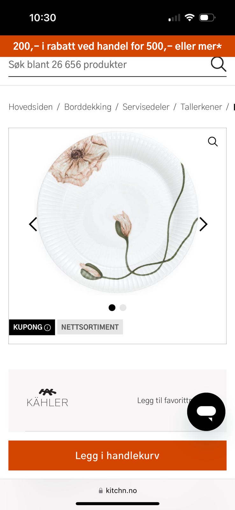Focus the product search field

coord(108,65)
